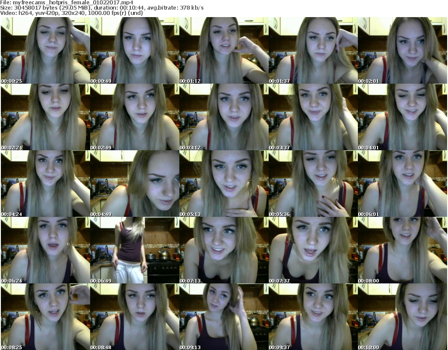Select the thumbnail stamped 00:01:37
The height and width of the screenshot is (350, 448).
[x=313, y=50]
